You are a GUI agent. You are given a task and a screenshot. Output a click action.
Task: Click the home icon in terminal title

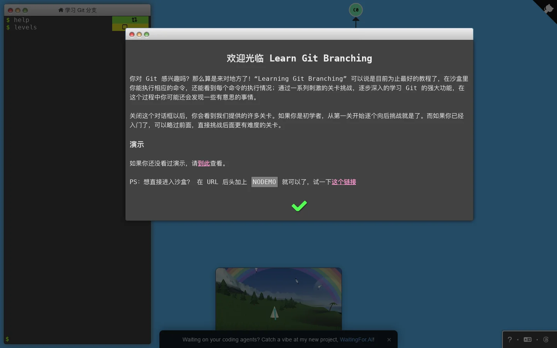61,10
